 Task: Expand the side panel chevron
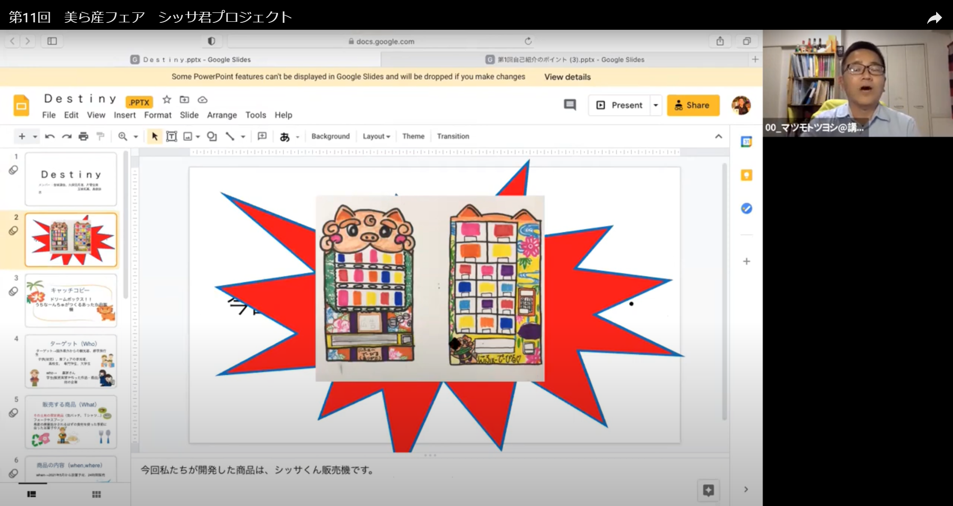[745, 490]
